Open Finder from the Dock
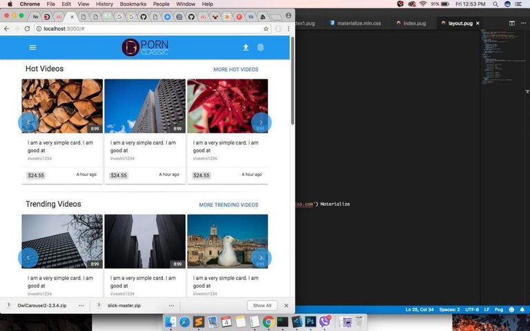530x331 pixels. (170, 321)
